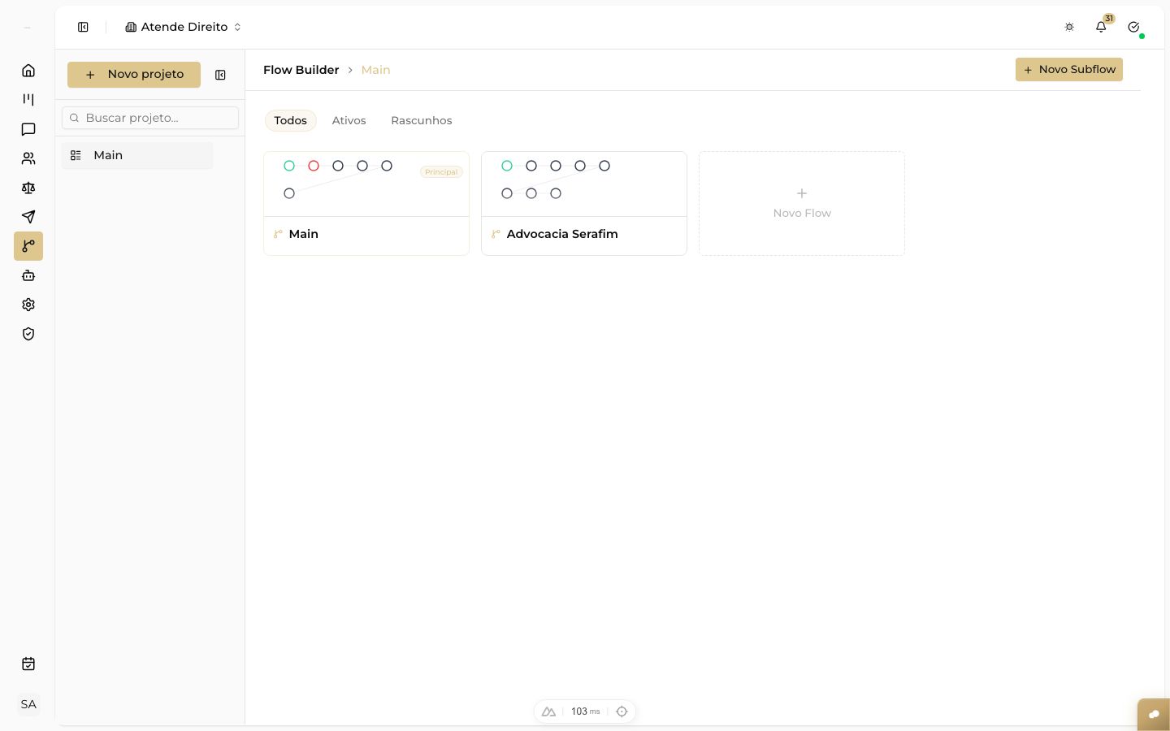This screenshot has height=731, width=1170.
Task: Click the Novo Subflow button
Action: 1069,70
